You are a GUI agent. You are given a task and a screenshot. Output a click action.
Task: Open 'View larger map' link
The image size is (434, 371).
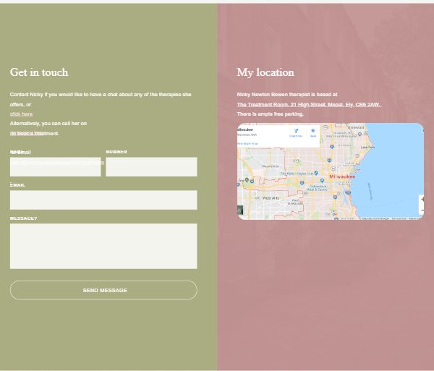click(247, 143)
